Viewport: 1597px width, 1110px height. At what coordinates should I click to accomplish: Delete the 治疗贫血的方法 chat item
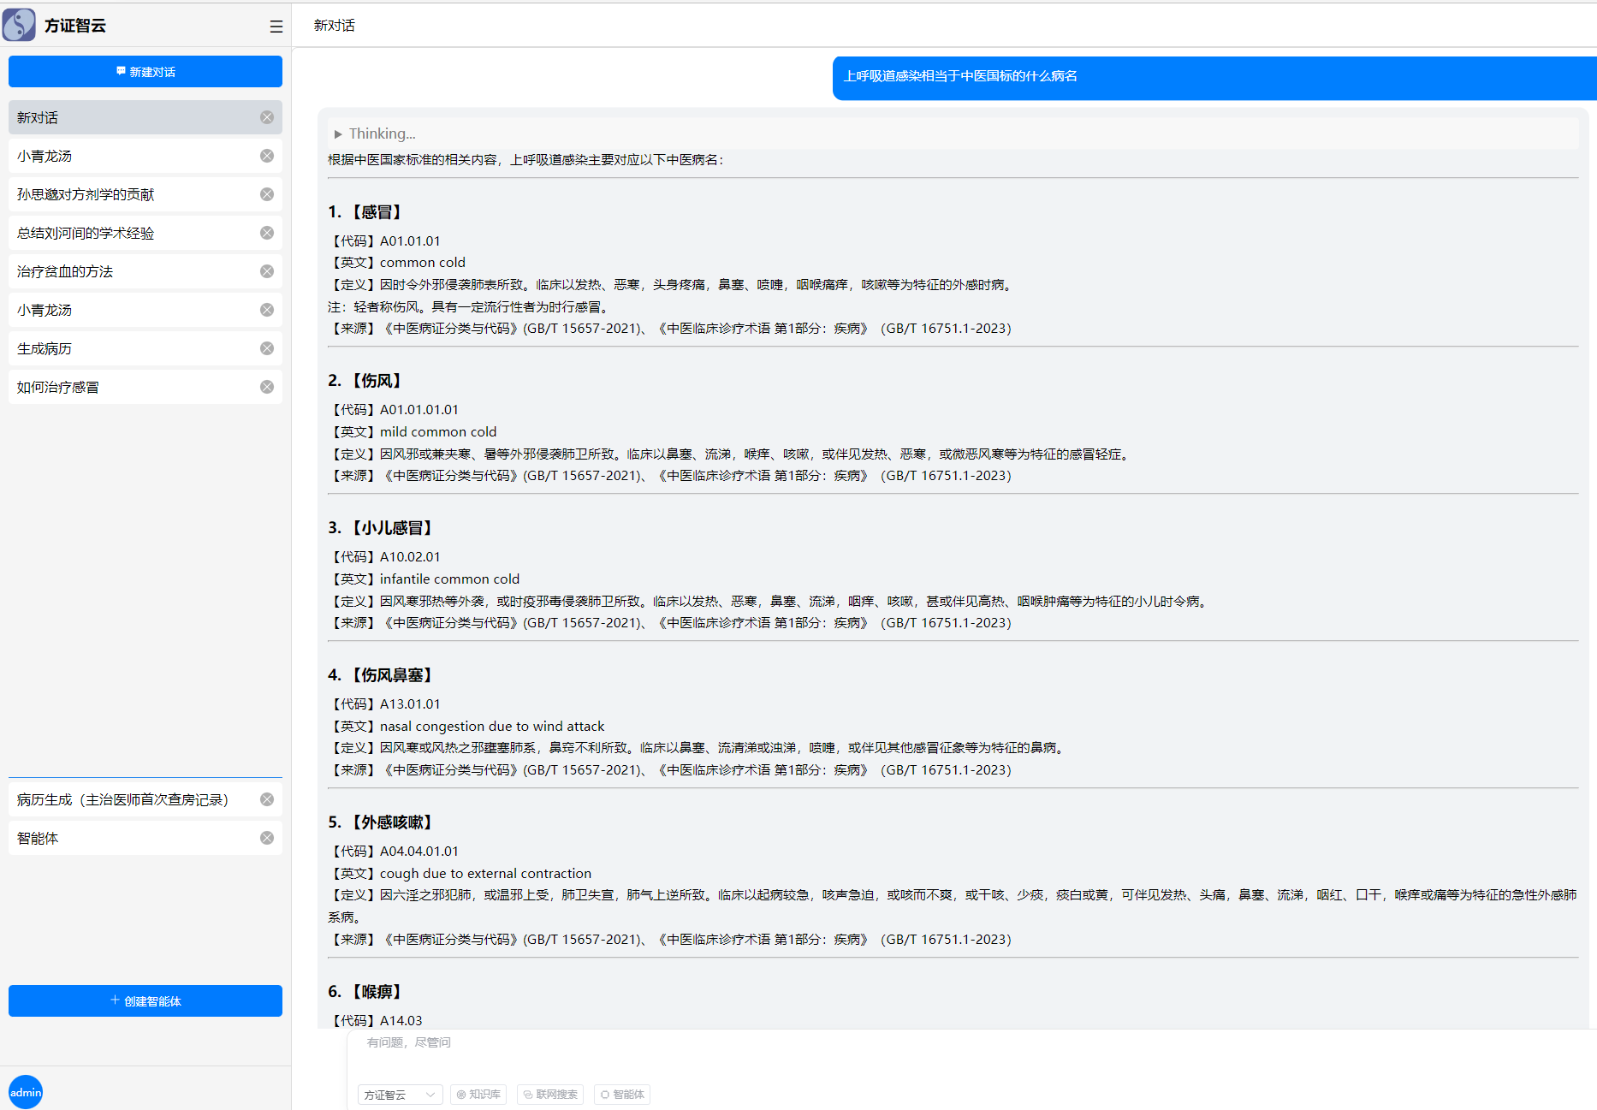point(267,271)
